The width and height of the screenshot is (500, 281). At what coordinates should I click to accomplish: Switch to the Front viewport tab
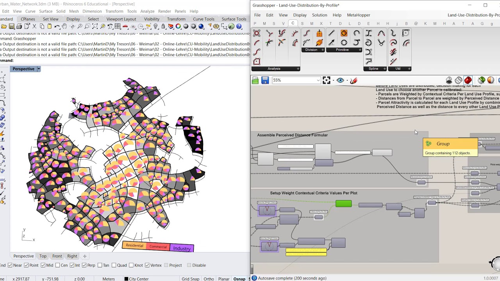[57, 256]
